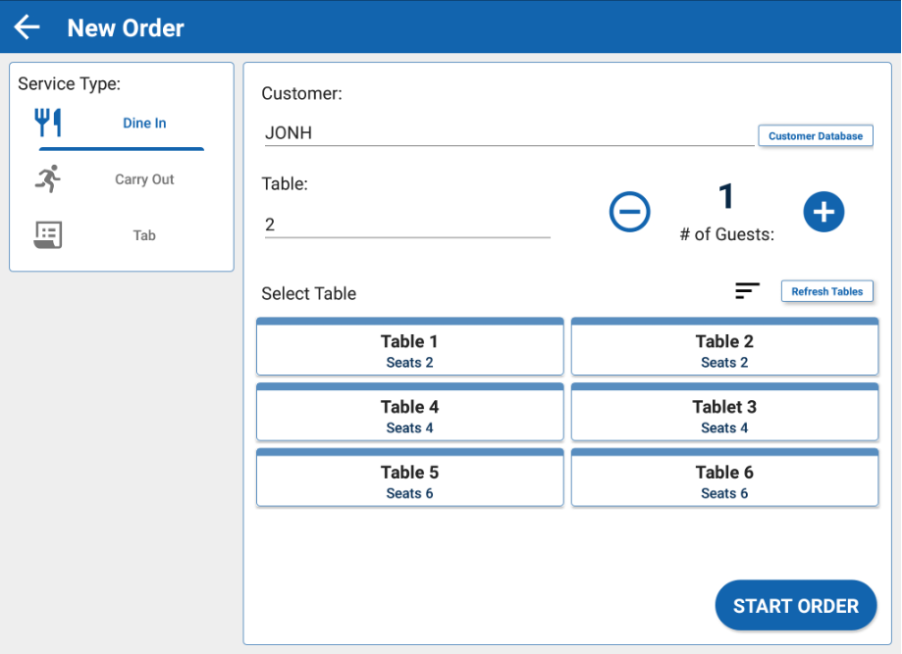
Task: Click the Carry Out running person icon
Action: coord(47,178)
